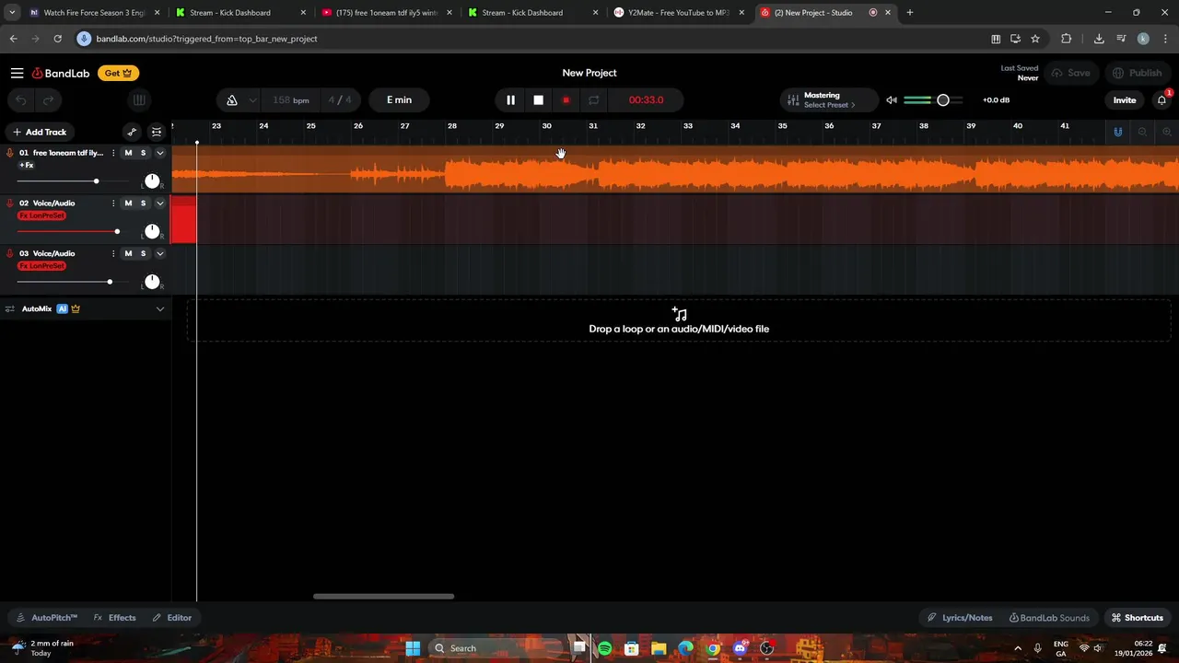Open the metronome options dropdown arrow
Viewport: 1179px width, 663px height.
point(252,99)
